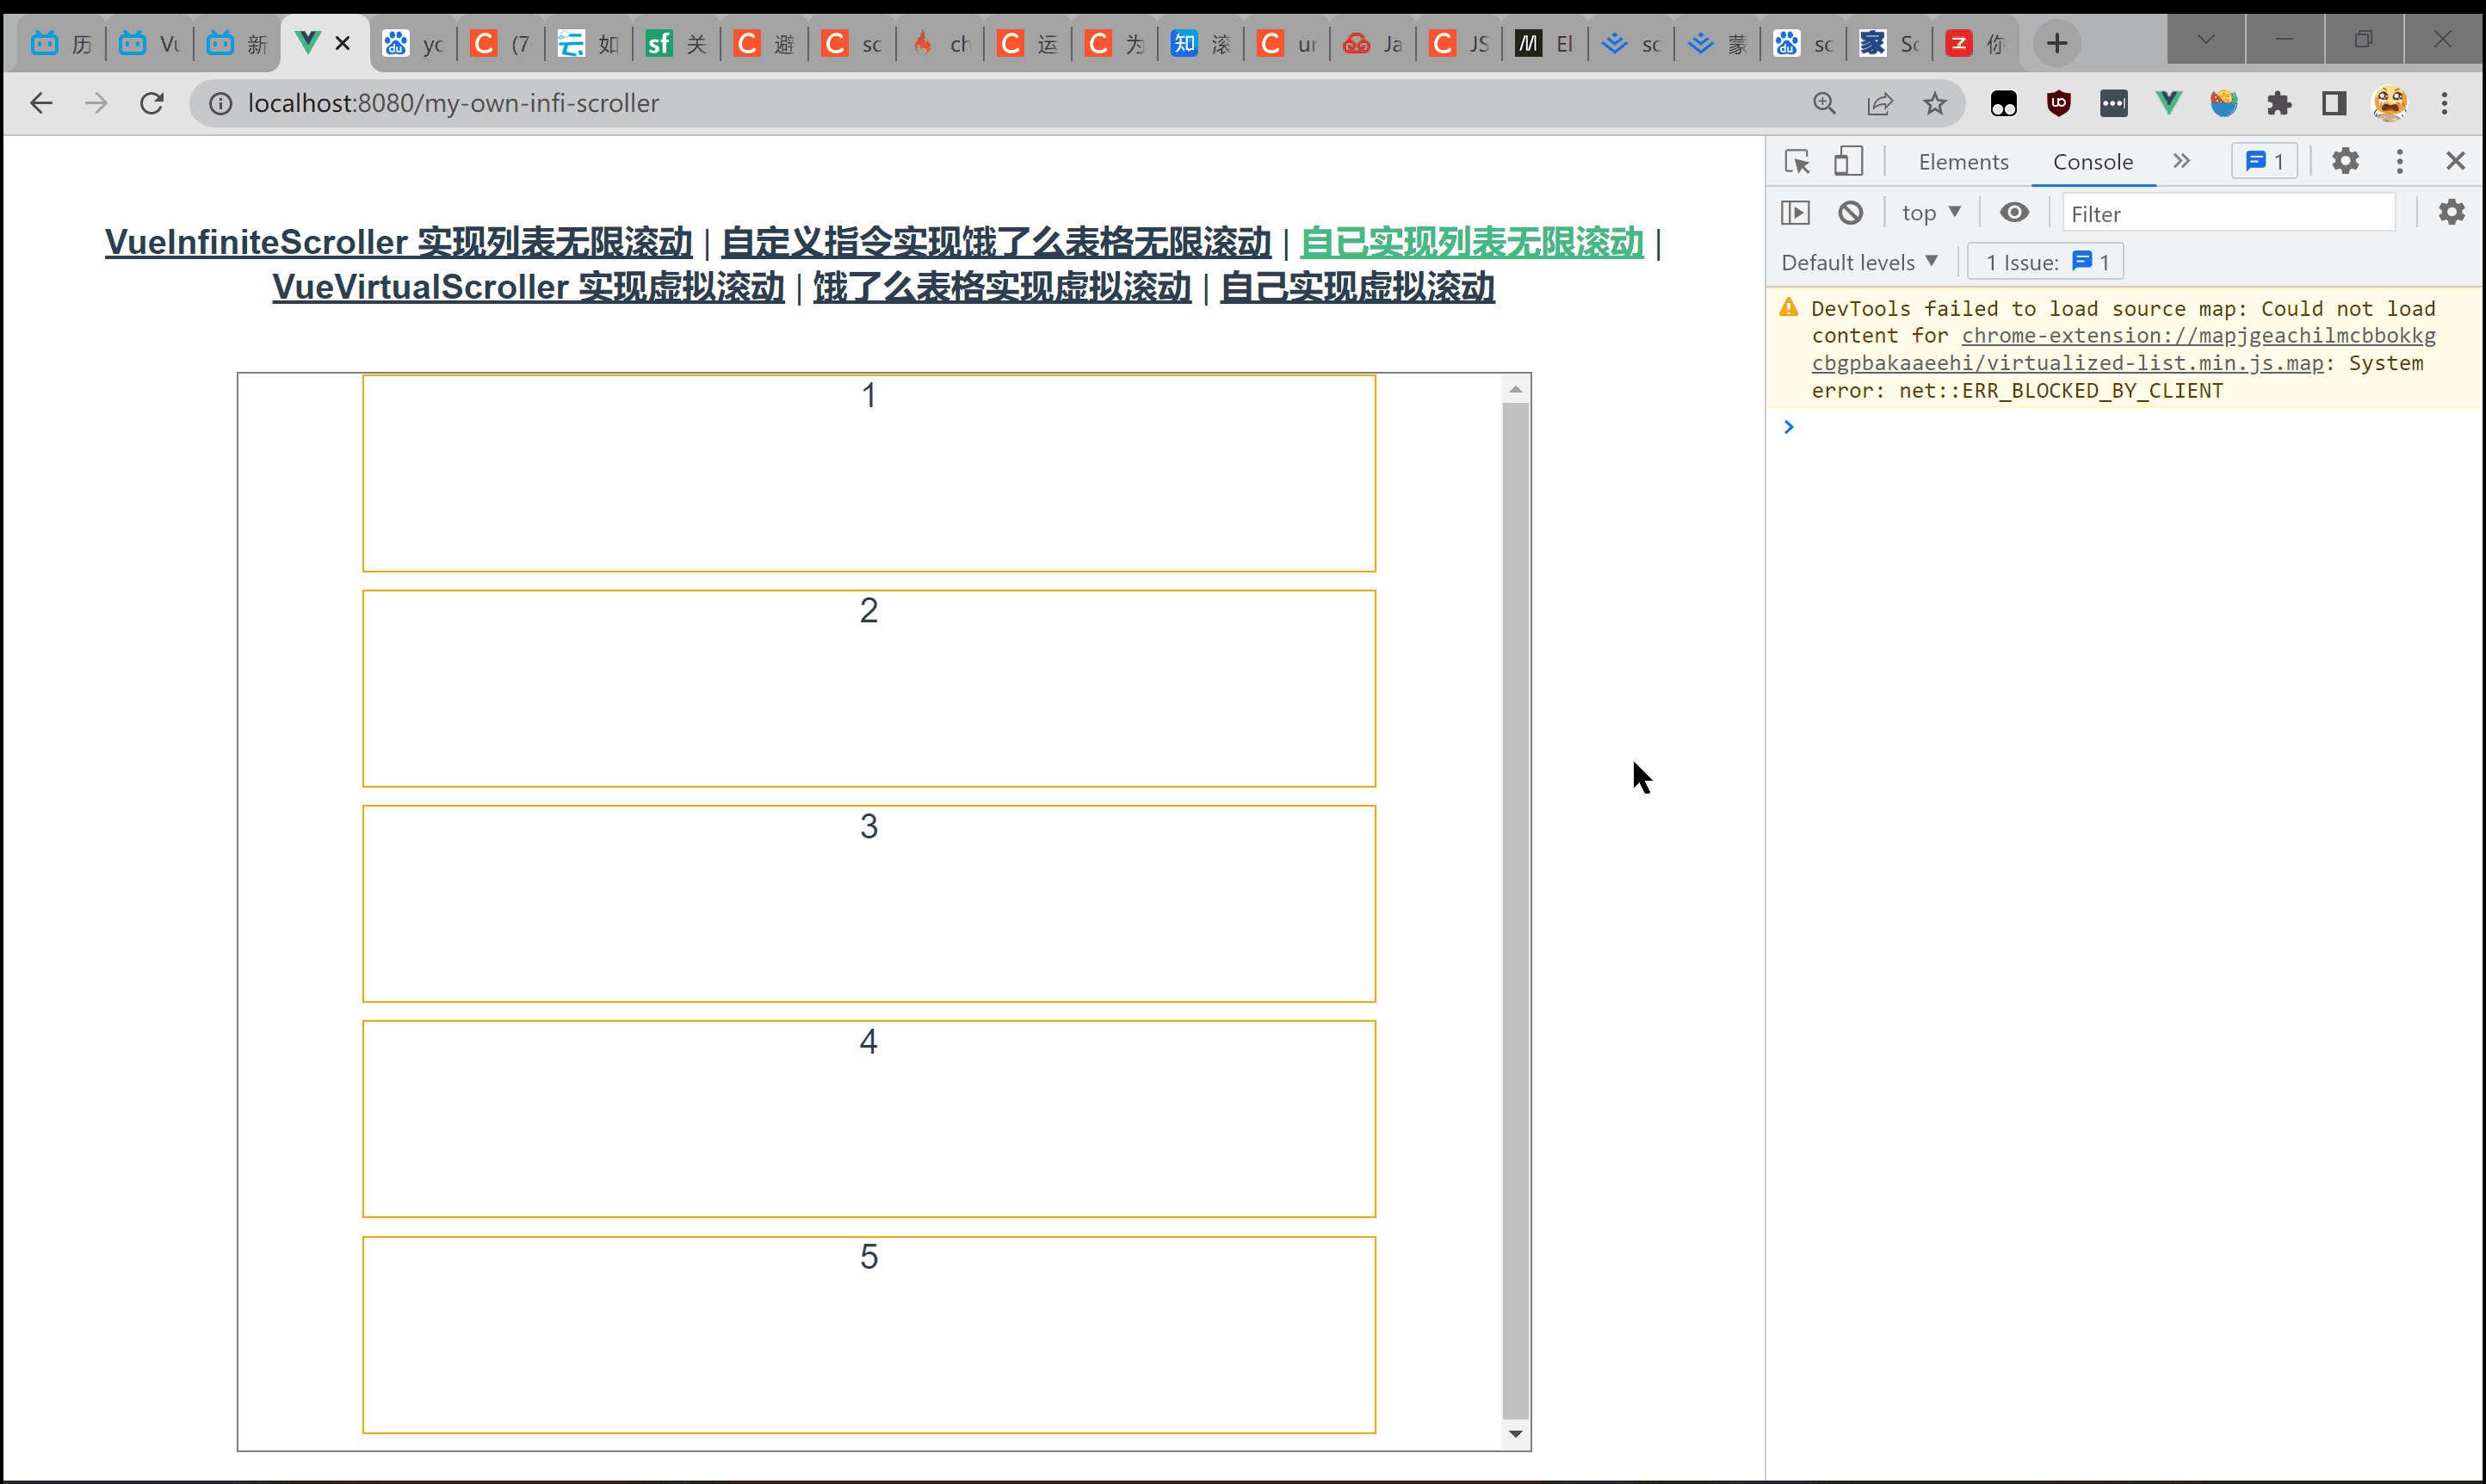
Task: Activate the inspect element tool in DevTools
Action: [1797, 161]
